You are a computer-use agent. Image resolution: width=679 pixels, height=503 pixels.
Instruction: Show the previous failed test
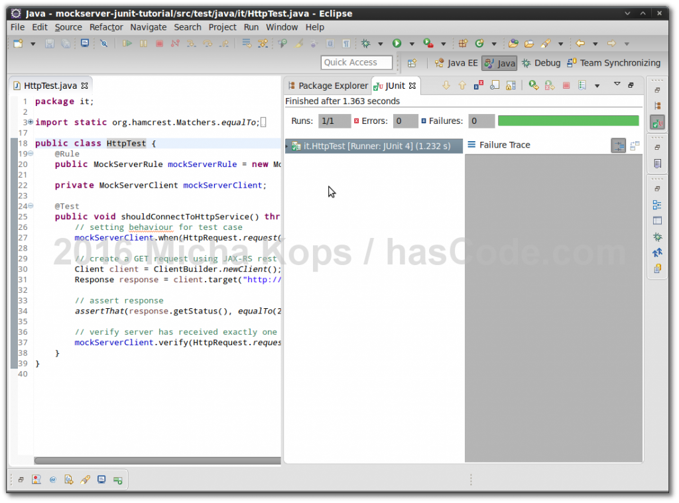[462, 85]
